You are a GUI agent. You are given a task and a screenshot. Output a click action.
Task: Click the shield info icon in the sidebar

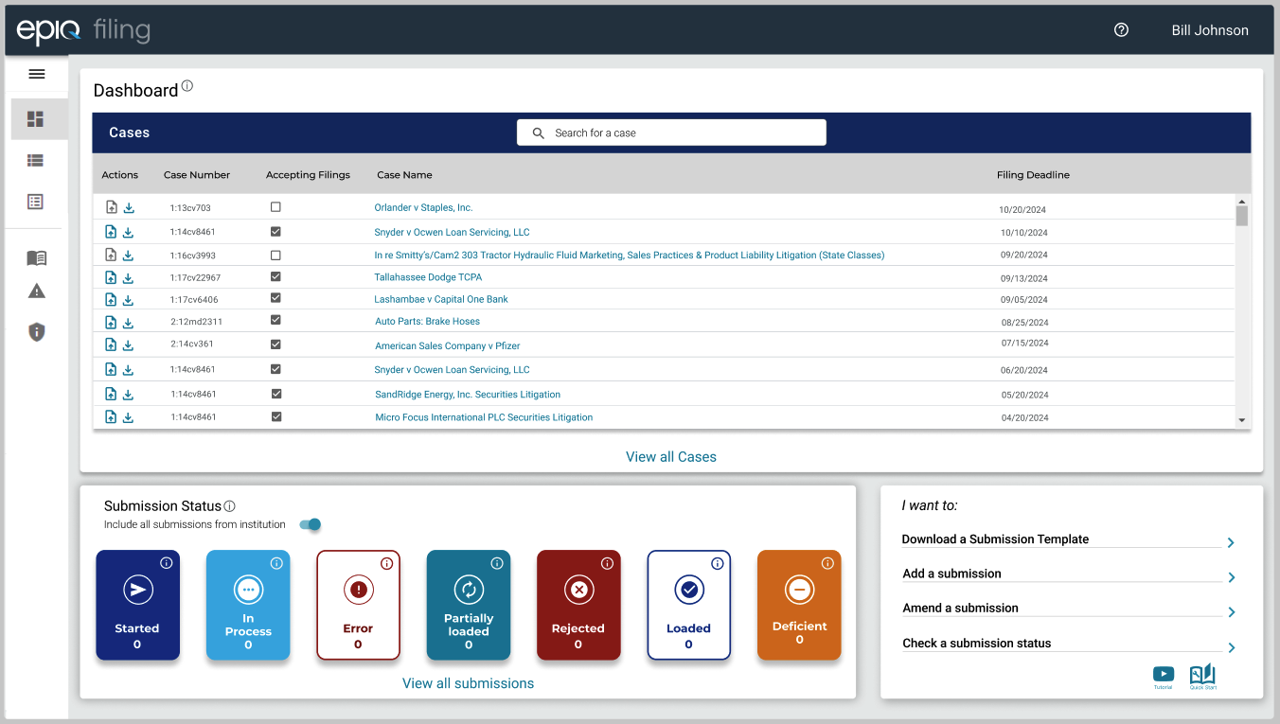coord(36,331)
